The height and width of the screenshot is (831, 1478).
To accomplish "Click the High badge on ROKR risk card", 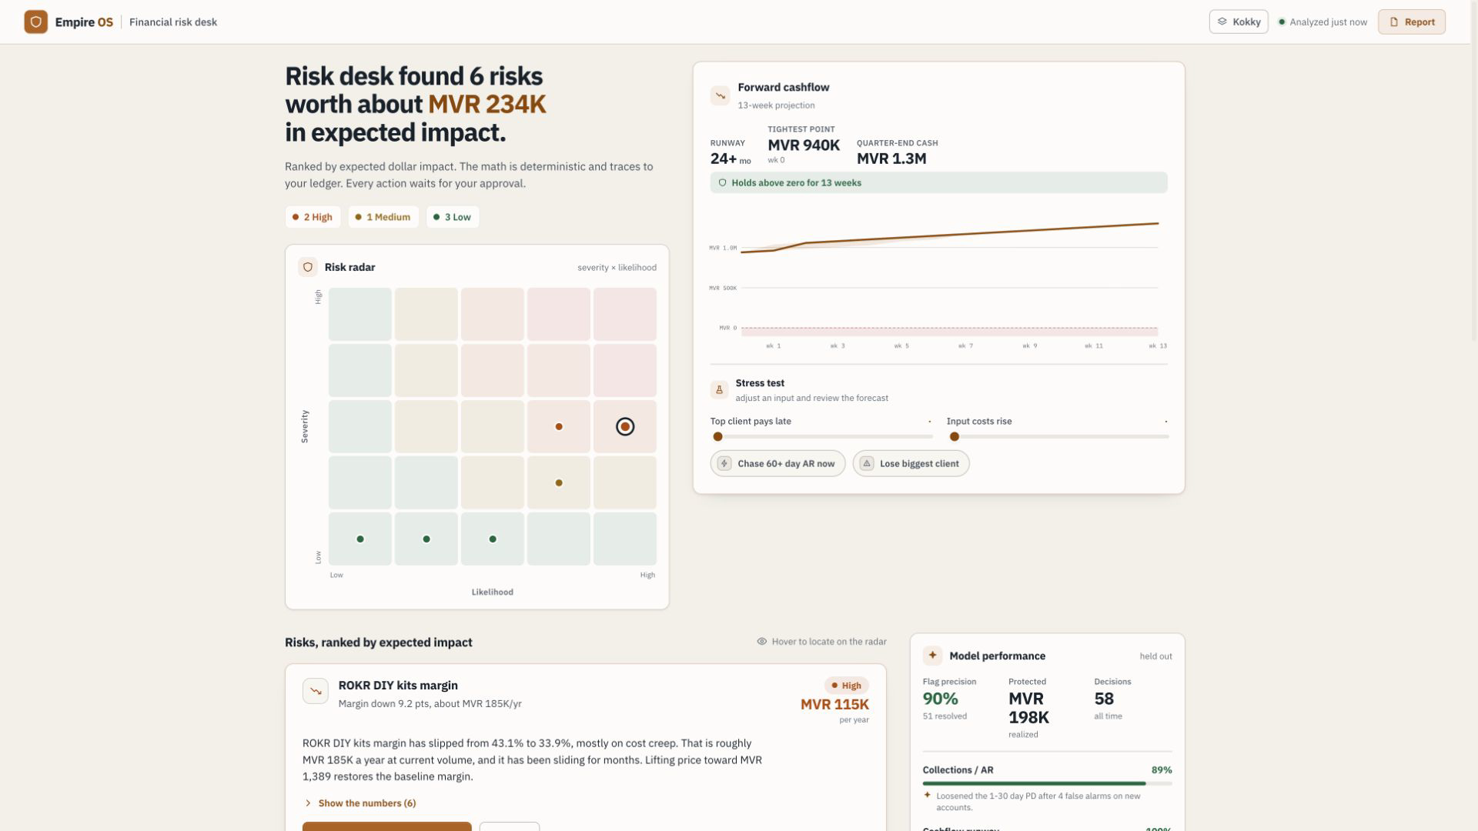I will tap(846, 686).
